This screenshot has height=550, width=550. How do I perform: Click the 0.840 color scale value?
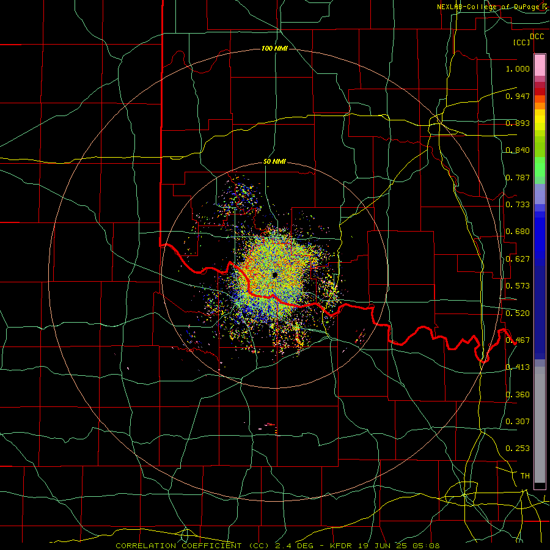(x=518, y=150)
